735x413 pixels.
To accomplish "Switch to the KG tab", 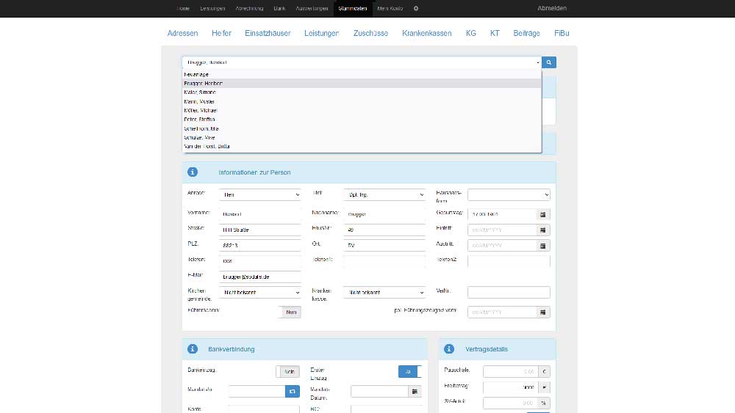I will pyautogui.click(x=471, y=33).
